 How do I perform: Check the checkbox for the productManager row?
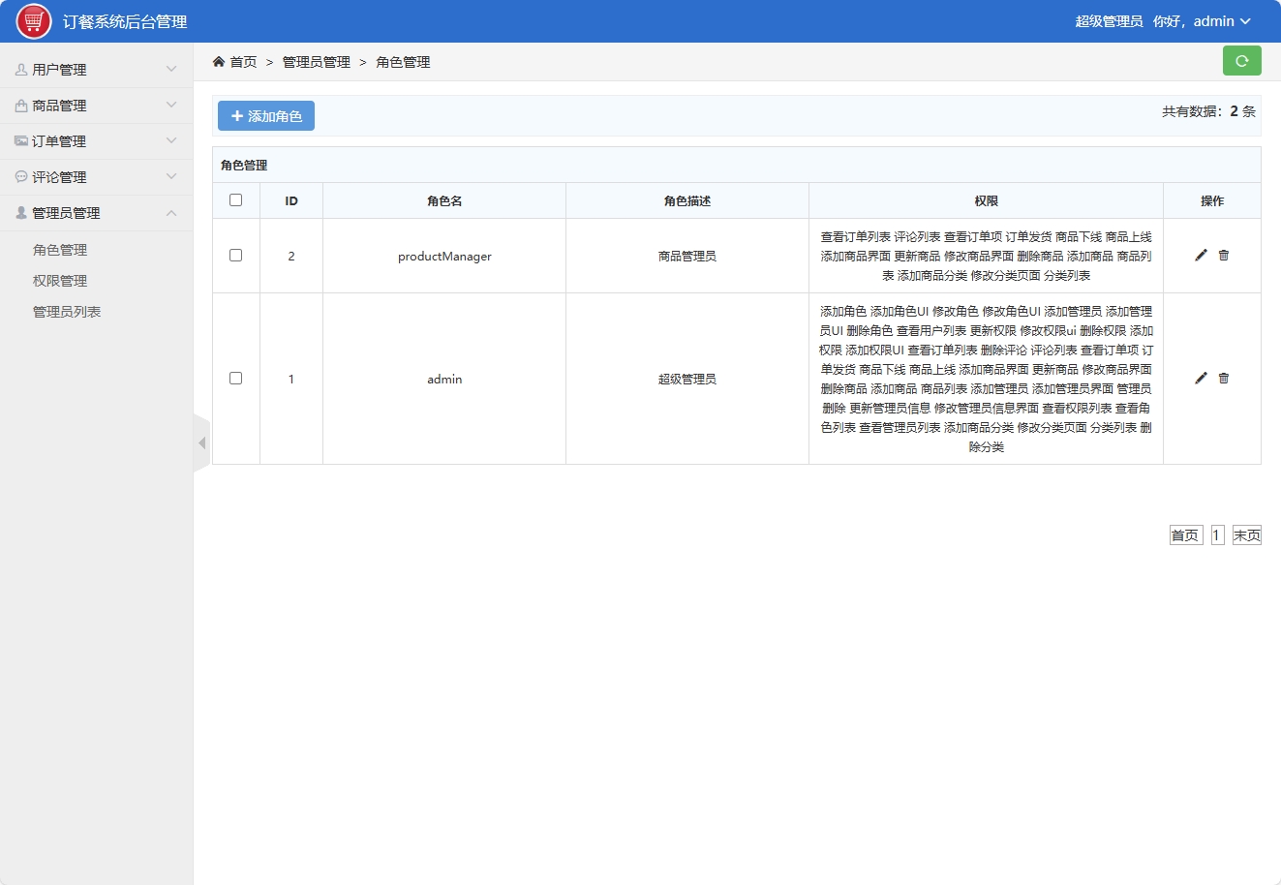pyautogui.click(x=235, y=255)
